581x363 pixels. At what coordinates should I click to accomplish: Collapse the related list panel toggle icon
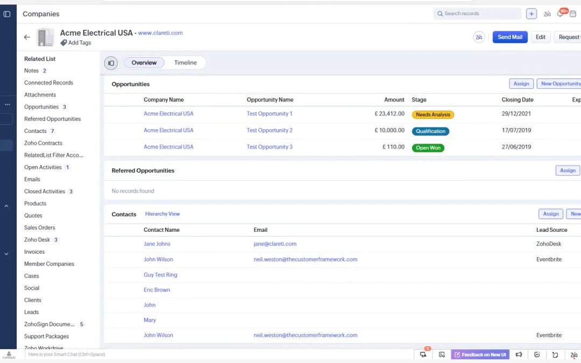[111, 63]
